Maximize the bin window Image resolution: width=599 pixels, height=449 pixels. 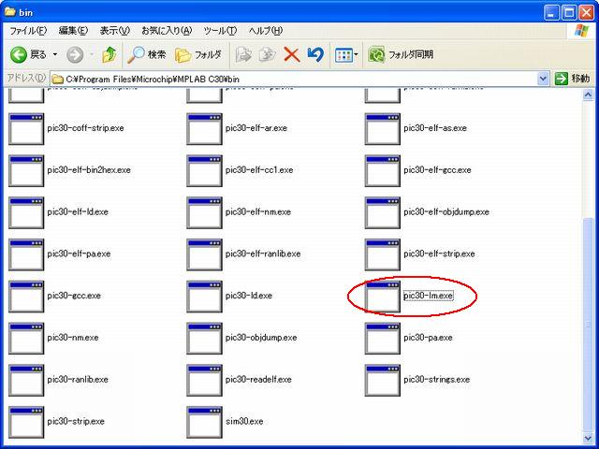[569, 12]
